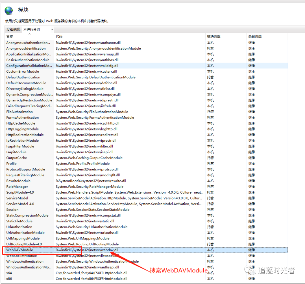305x284 pixels.
Task: Click the globe Modules icon
Action: coord(9,10)
